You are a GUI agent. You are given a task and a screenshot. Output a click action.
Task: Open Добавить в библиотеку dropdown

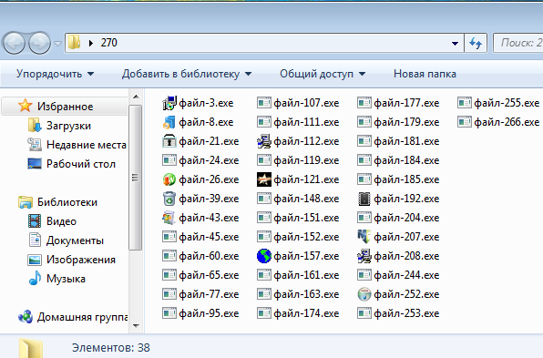point(187,74)
